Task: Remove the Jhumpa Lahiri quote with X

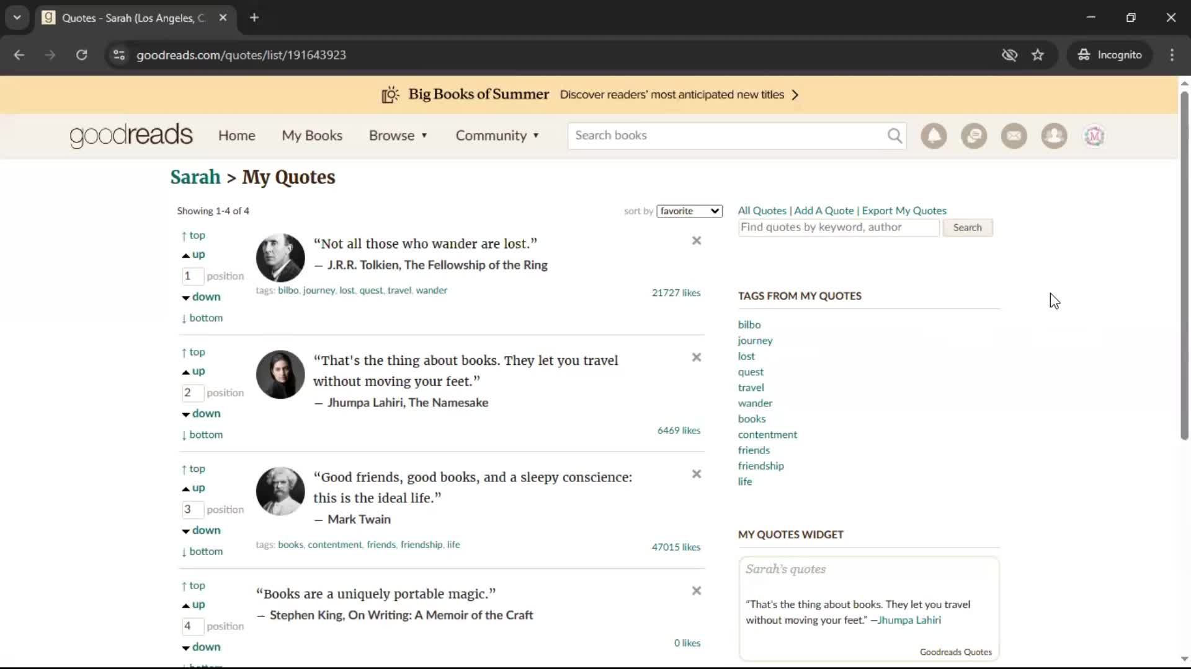Action: [x=697, y=357]
